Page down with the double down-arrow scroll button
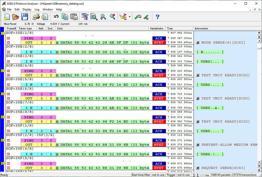 259,166
